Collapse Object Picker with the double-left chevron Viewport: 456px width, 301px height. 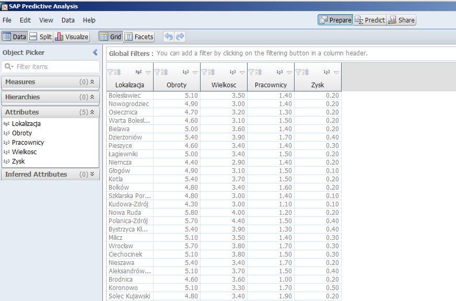coord(95,52)
